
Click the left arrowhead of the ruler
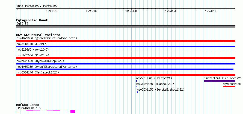(x=17, y=8)
